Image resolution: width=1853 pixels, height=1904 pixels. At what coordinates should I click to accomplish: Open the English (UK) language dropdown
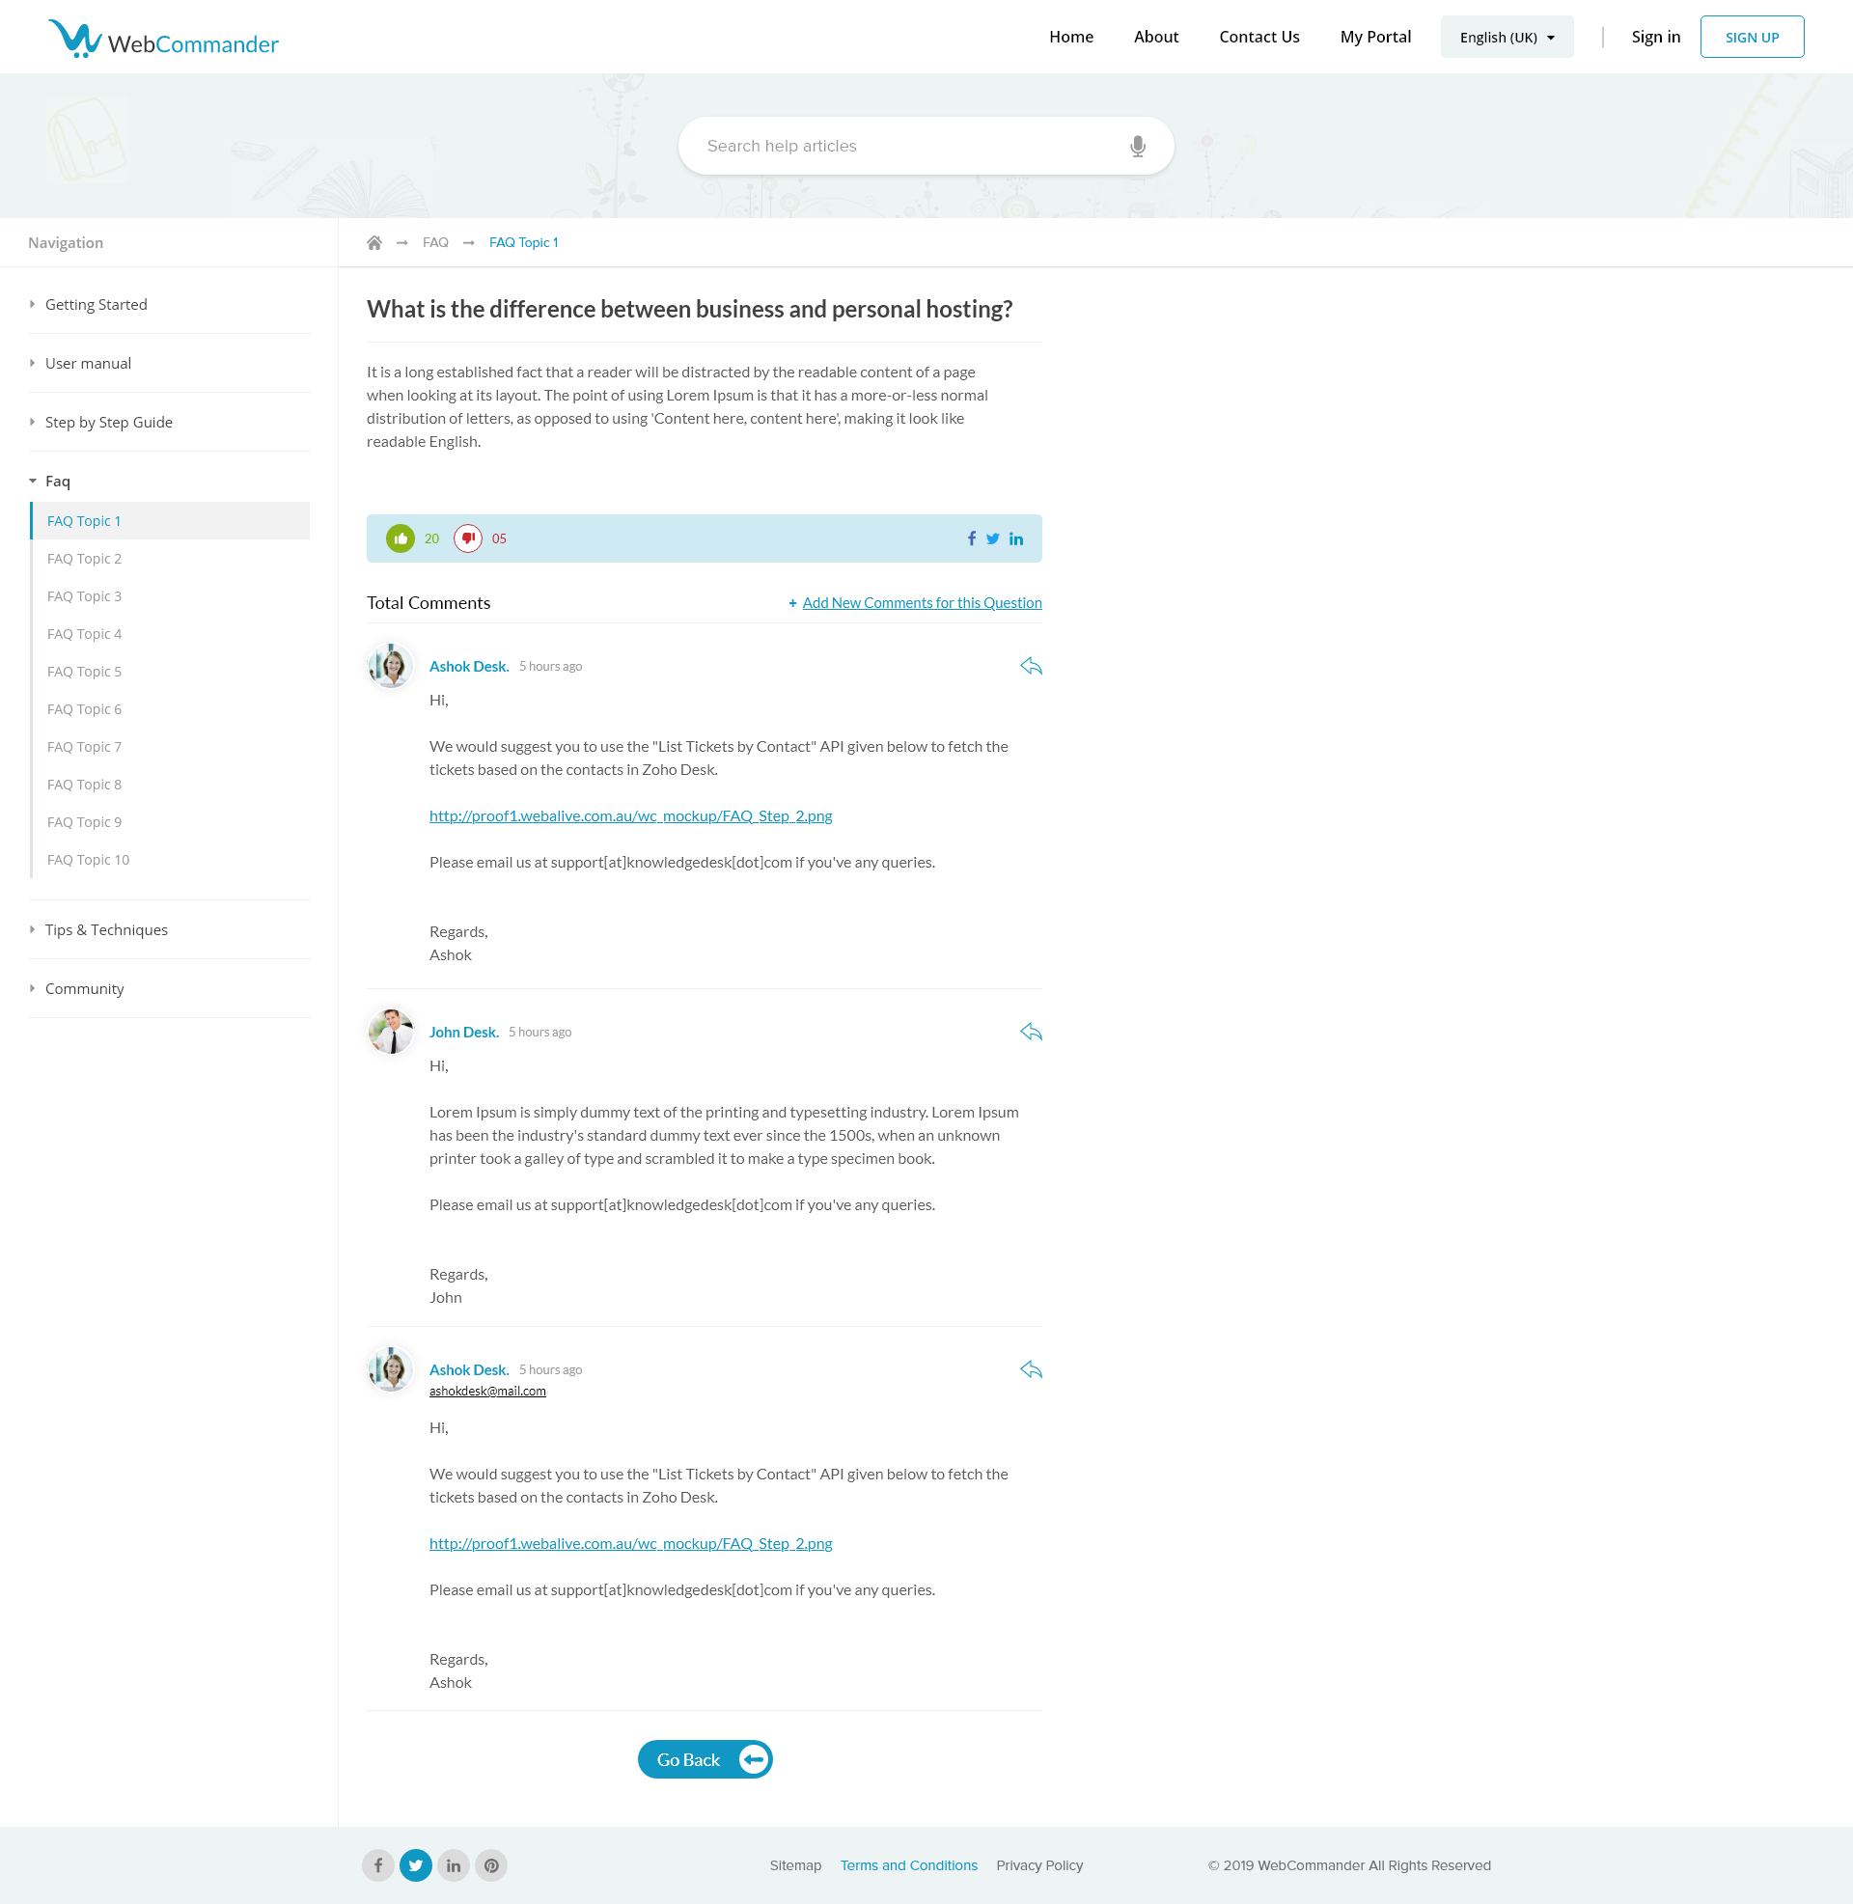(1506, 37)
